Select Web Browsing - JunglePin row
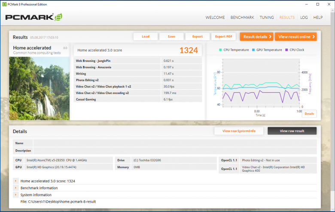335x212 pixels. (138, 61)
